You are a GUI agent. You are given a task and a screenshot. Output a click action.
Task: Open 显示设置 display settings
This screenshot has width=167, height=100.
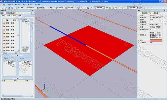point(59,7)
